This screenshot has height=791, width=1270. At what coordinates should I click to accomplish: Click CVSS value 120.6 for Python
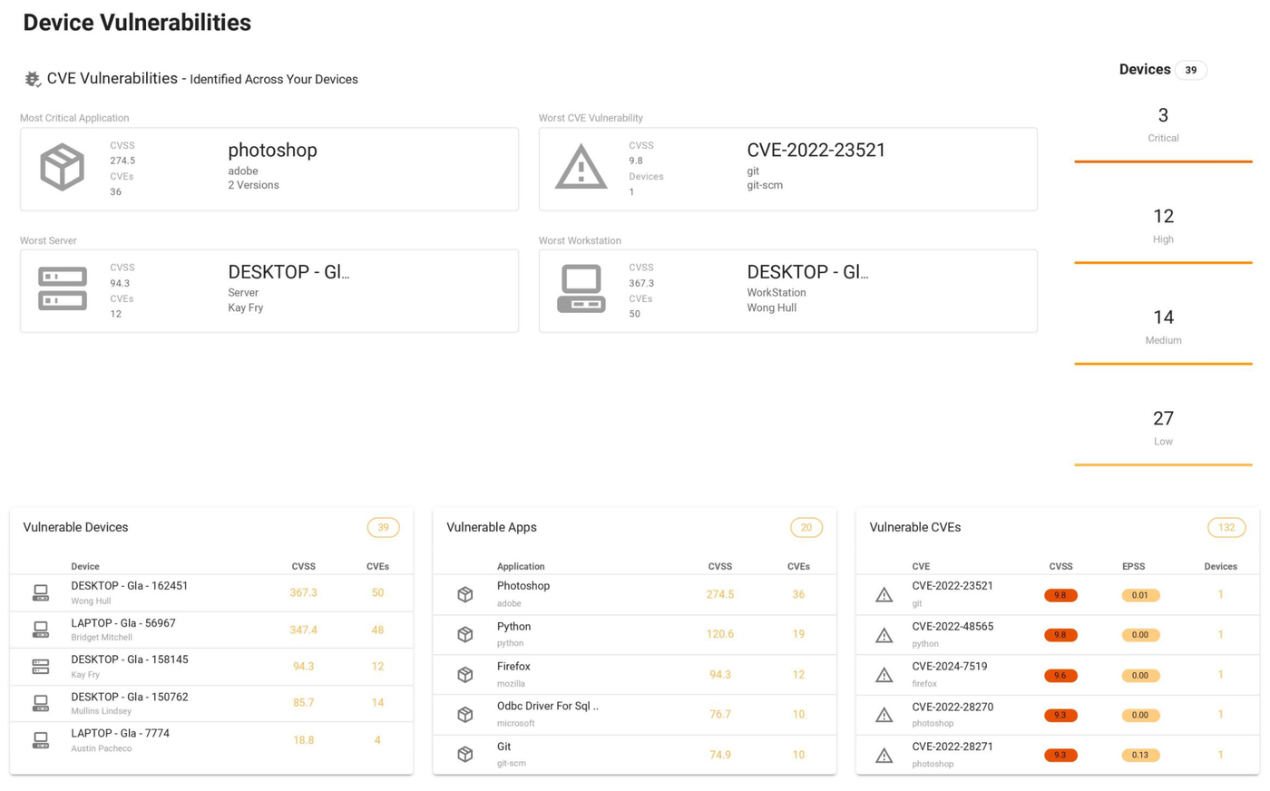[x=720, y=634]
